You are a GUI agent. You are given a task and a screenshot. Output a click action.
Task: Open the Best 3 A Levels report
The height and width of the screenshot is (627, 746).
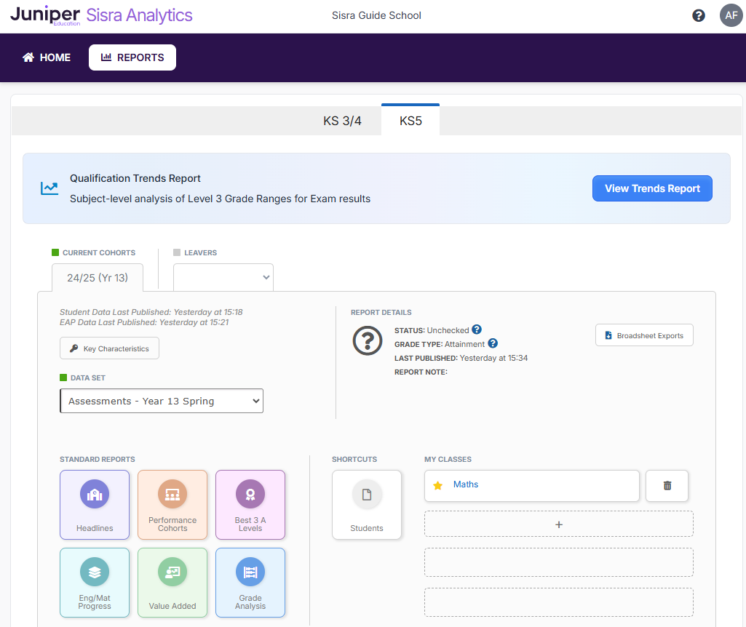[250, 504]
